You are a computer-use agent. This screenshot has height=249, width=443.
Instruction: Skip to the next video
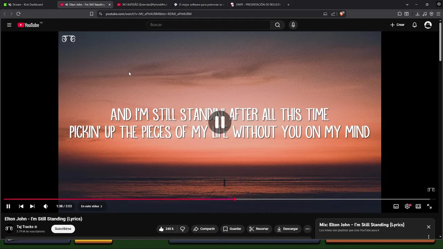32,206
